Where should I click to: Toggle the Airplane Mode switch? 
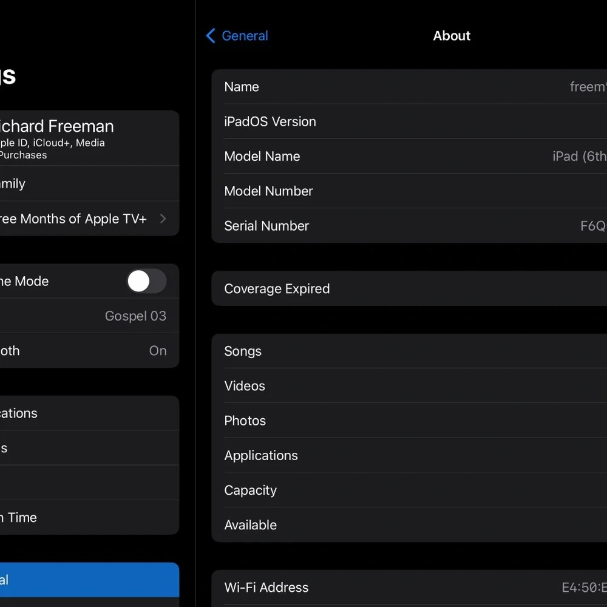coord(147,281)
